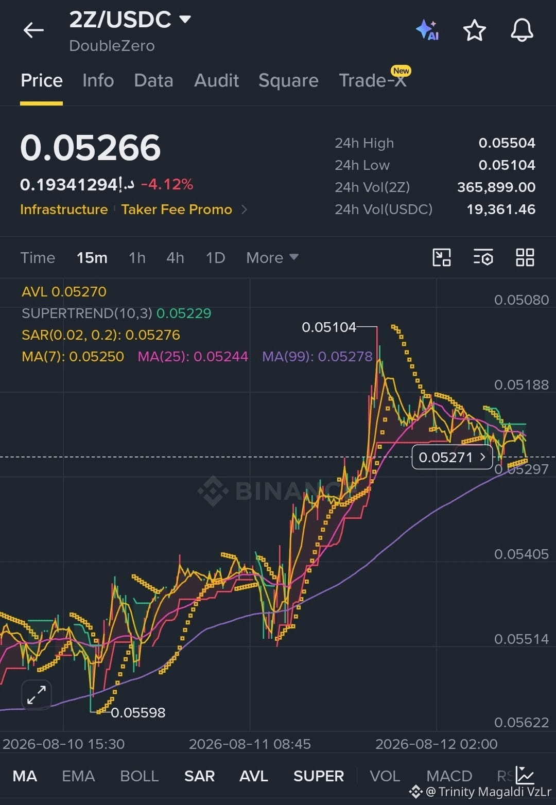The image size is (556, 805).
Task: Toggle the MACD indicator
Action: tap(449, 776)
